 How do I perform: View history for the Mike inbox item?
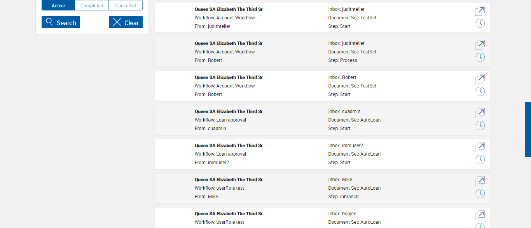(x=480, y=194)
